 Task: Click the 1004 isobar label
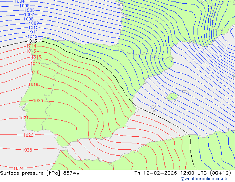(x=20, y=1)
